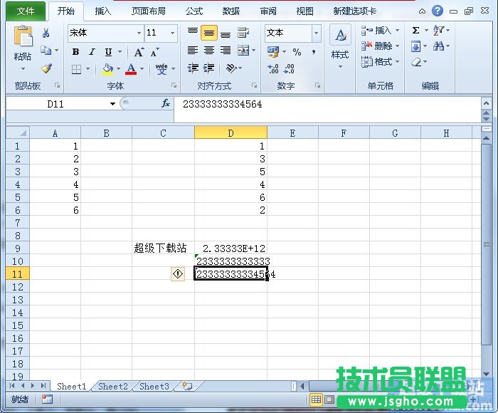Screen dimensions: 498x413
Task: Click the Increase Font Size icon
Action: pos(139,52)
